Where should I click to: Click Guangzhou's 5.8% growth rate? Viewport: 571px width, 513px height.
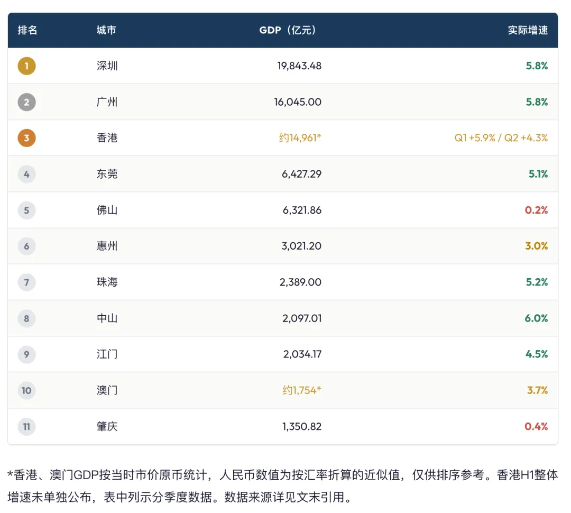[537, 102]
